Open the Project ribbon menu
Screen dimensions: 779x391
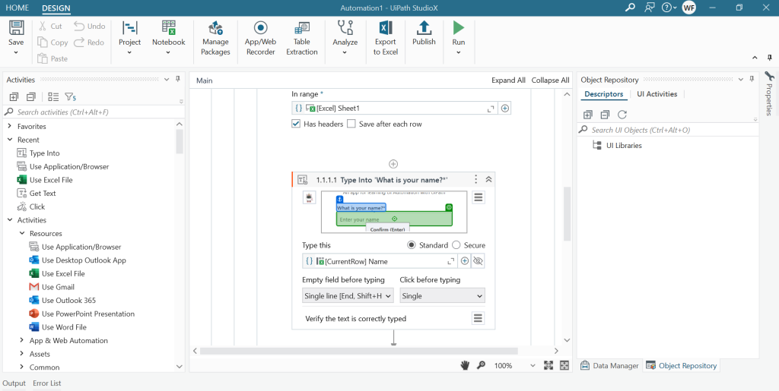[x=129, y=39]
